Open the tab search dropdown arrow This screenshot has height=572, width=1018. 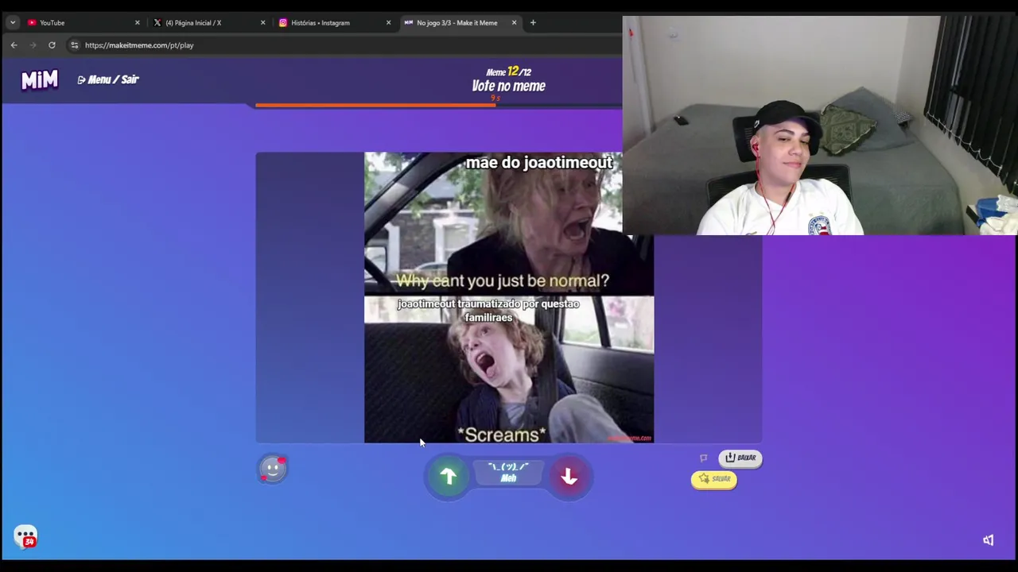[13, 23]
